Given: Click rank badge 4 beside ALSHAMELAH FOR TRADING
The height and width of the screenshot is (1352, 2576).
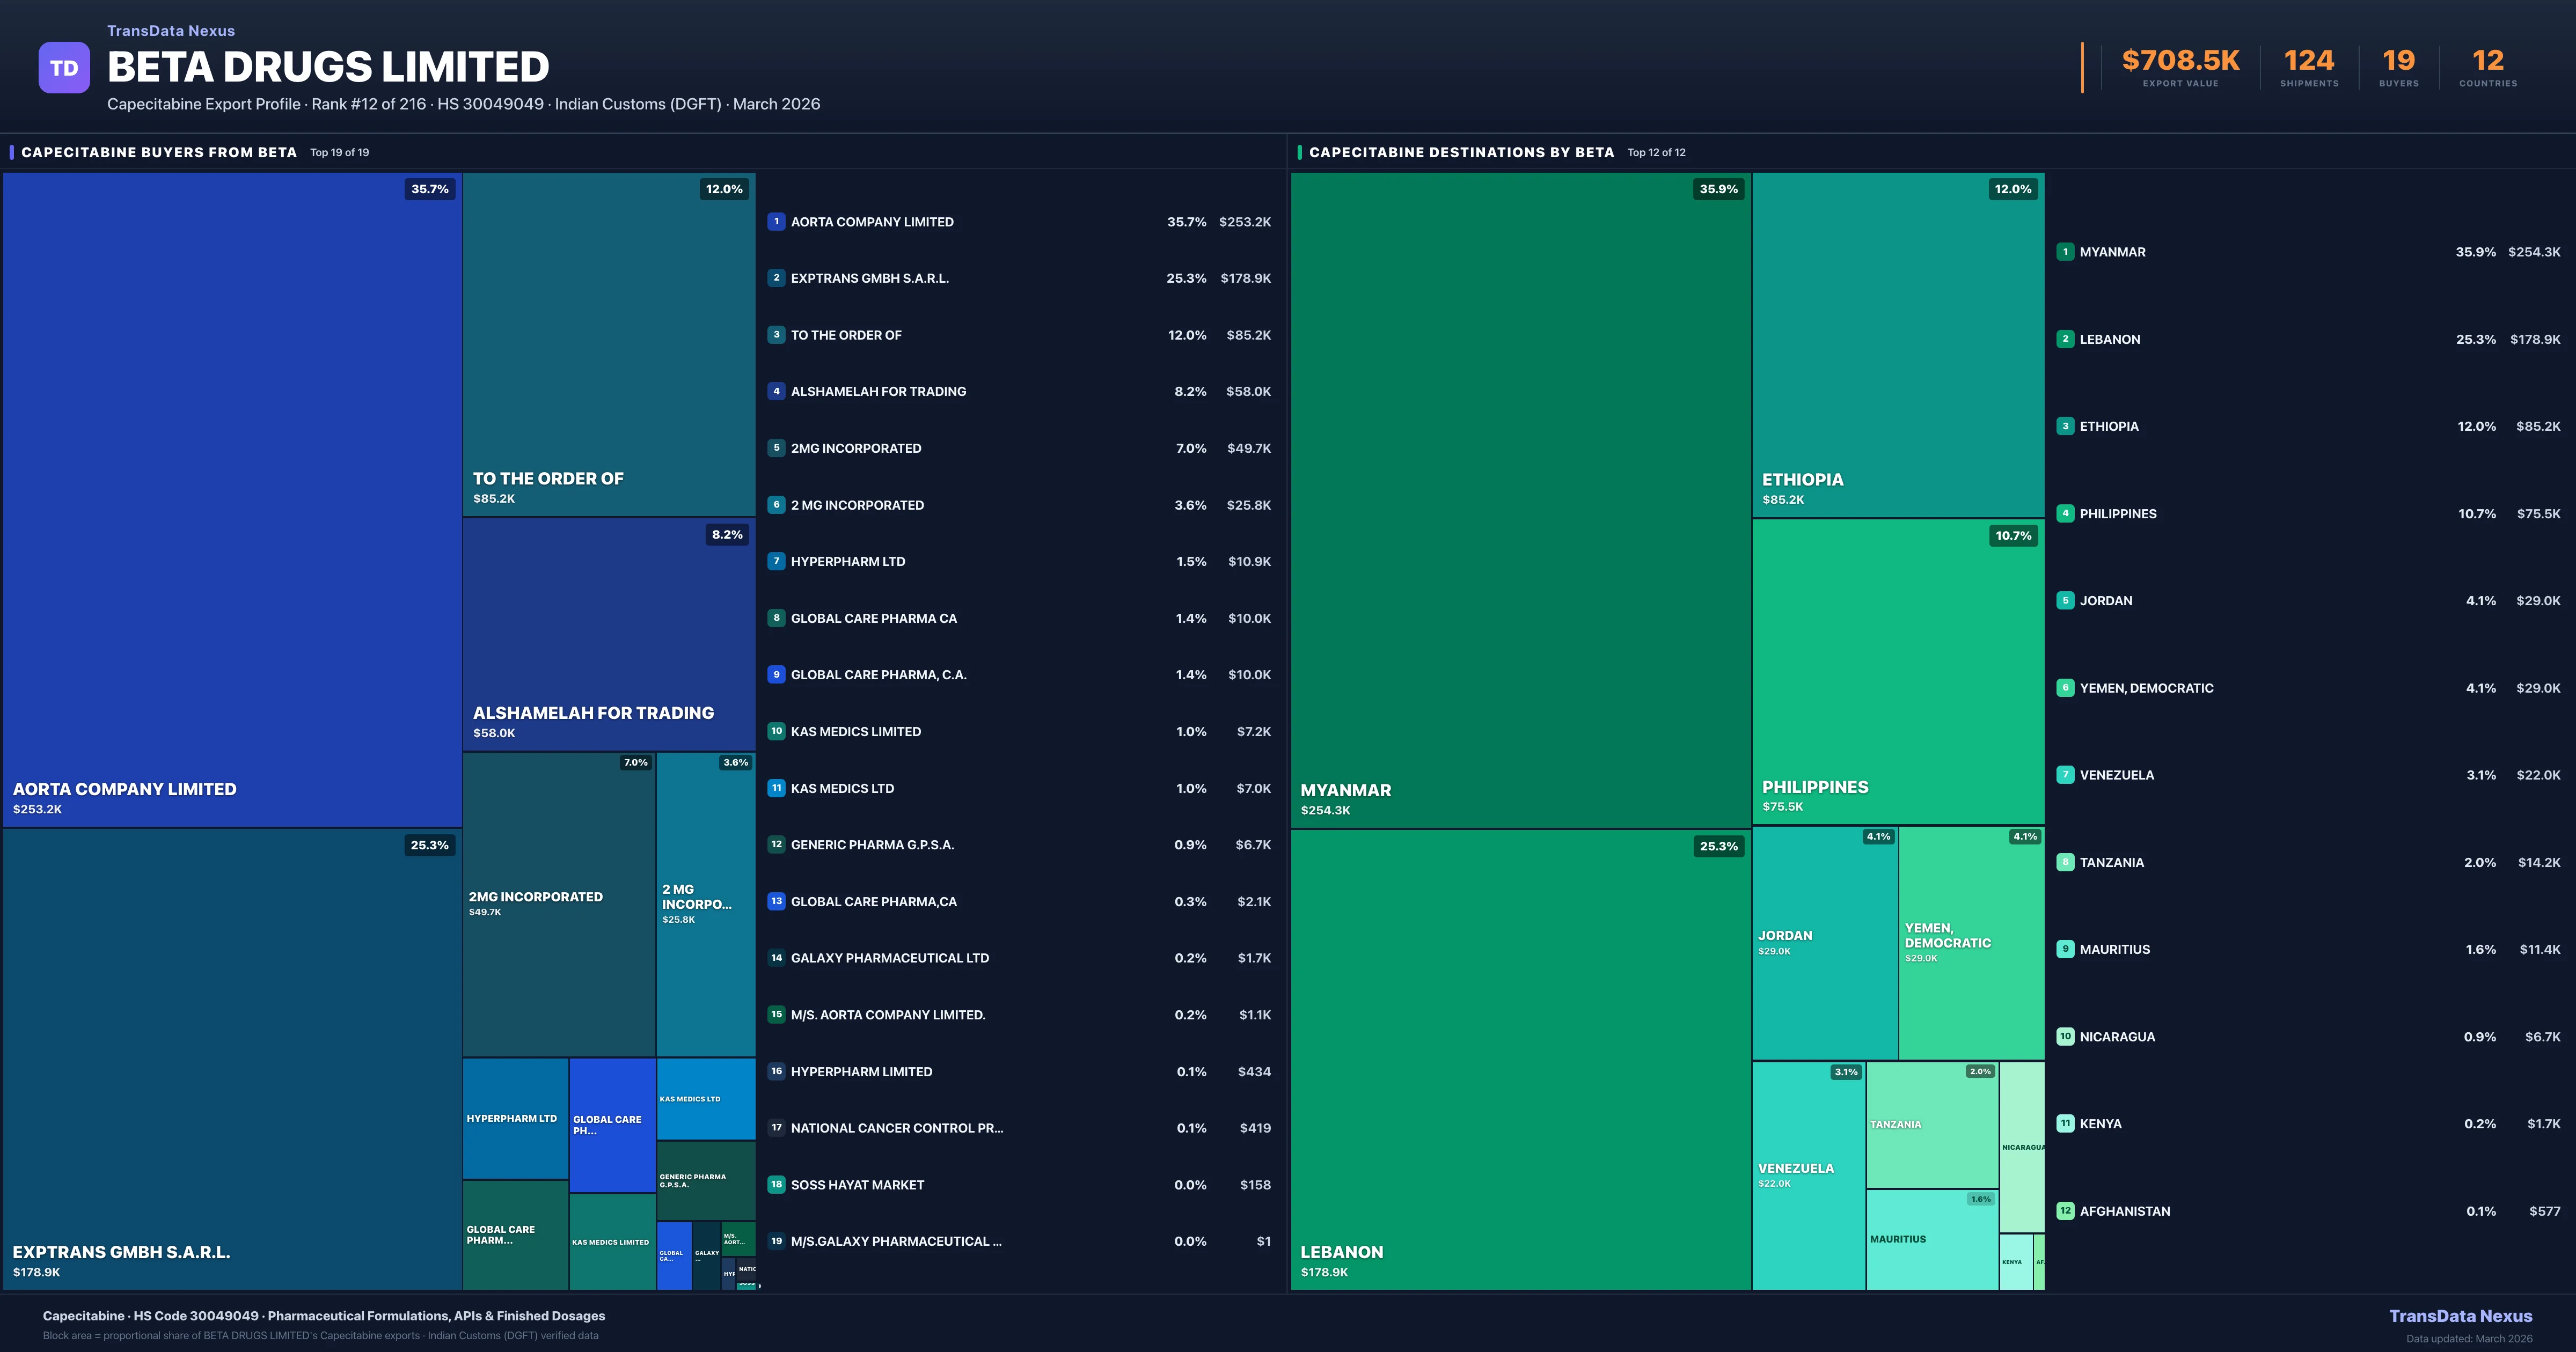Looking at the screenshot, I should (776, 392).
